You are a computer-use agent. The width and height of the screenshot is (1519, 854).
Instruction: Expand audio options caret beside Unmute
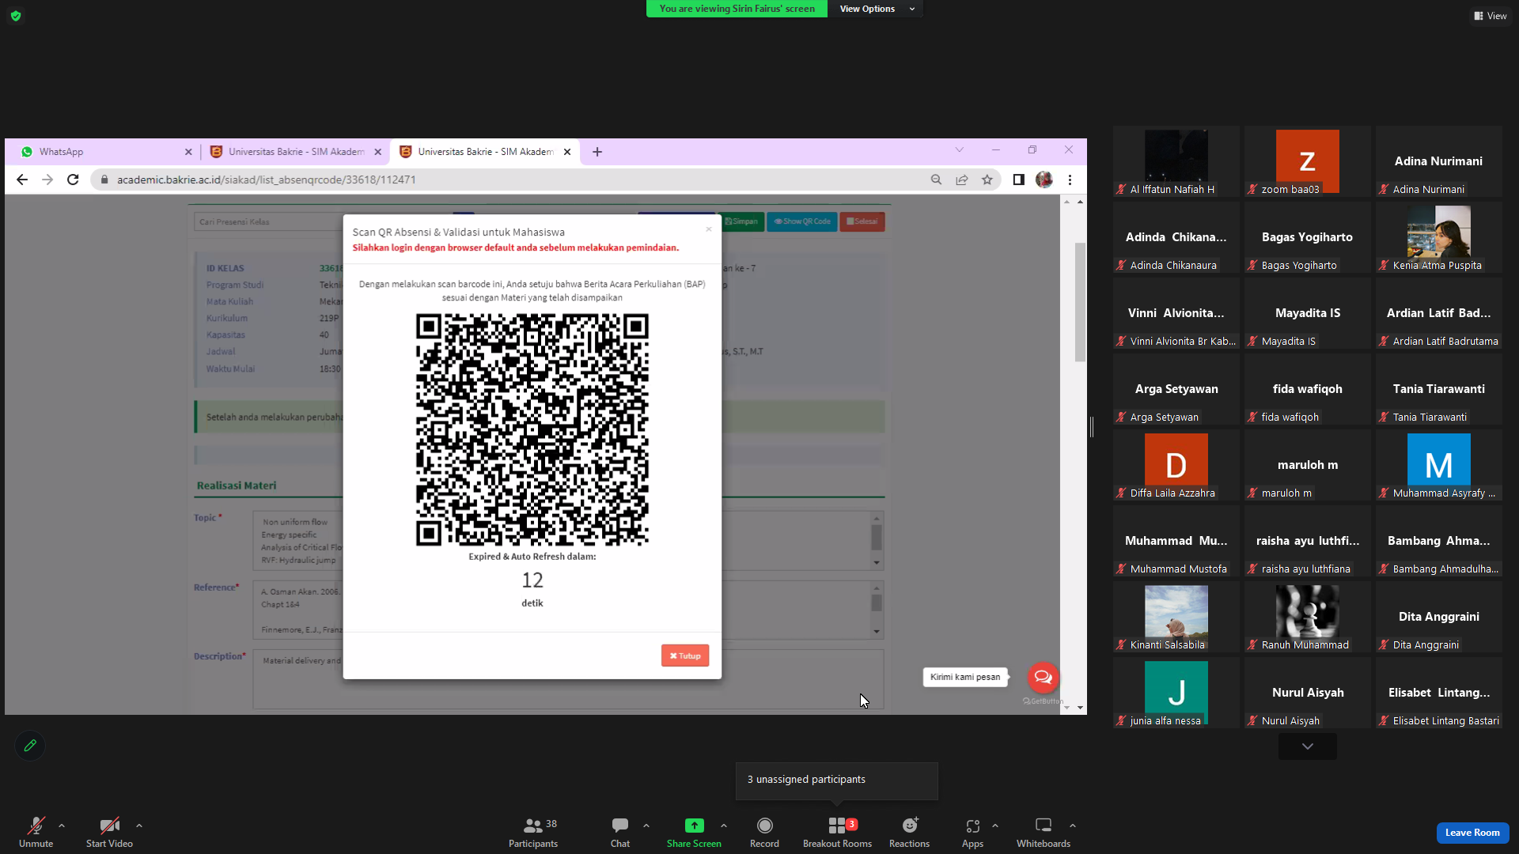pyautogui.click(x=62, y=826)
